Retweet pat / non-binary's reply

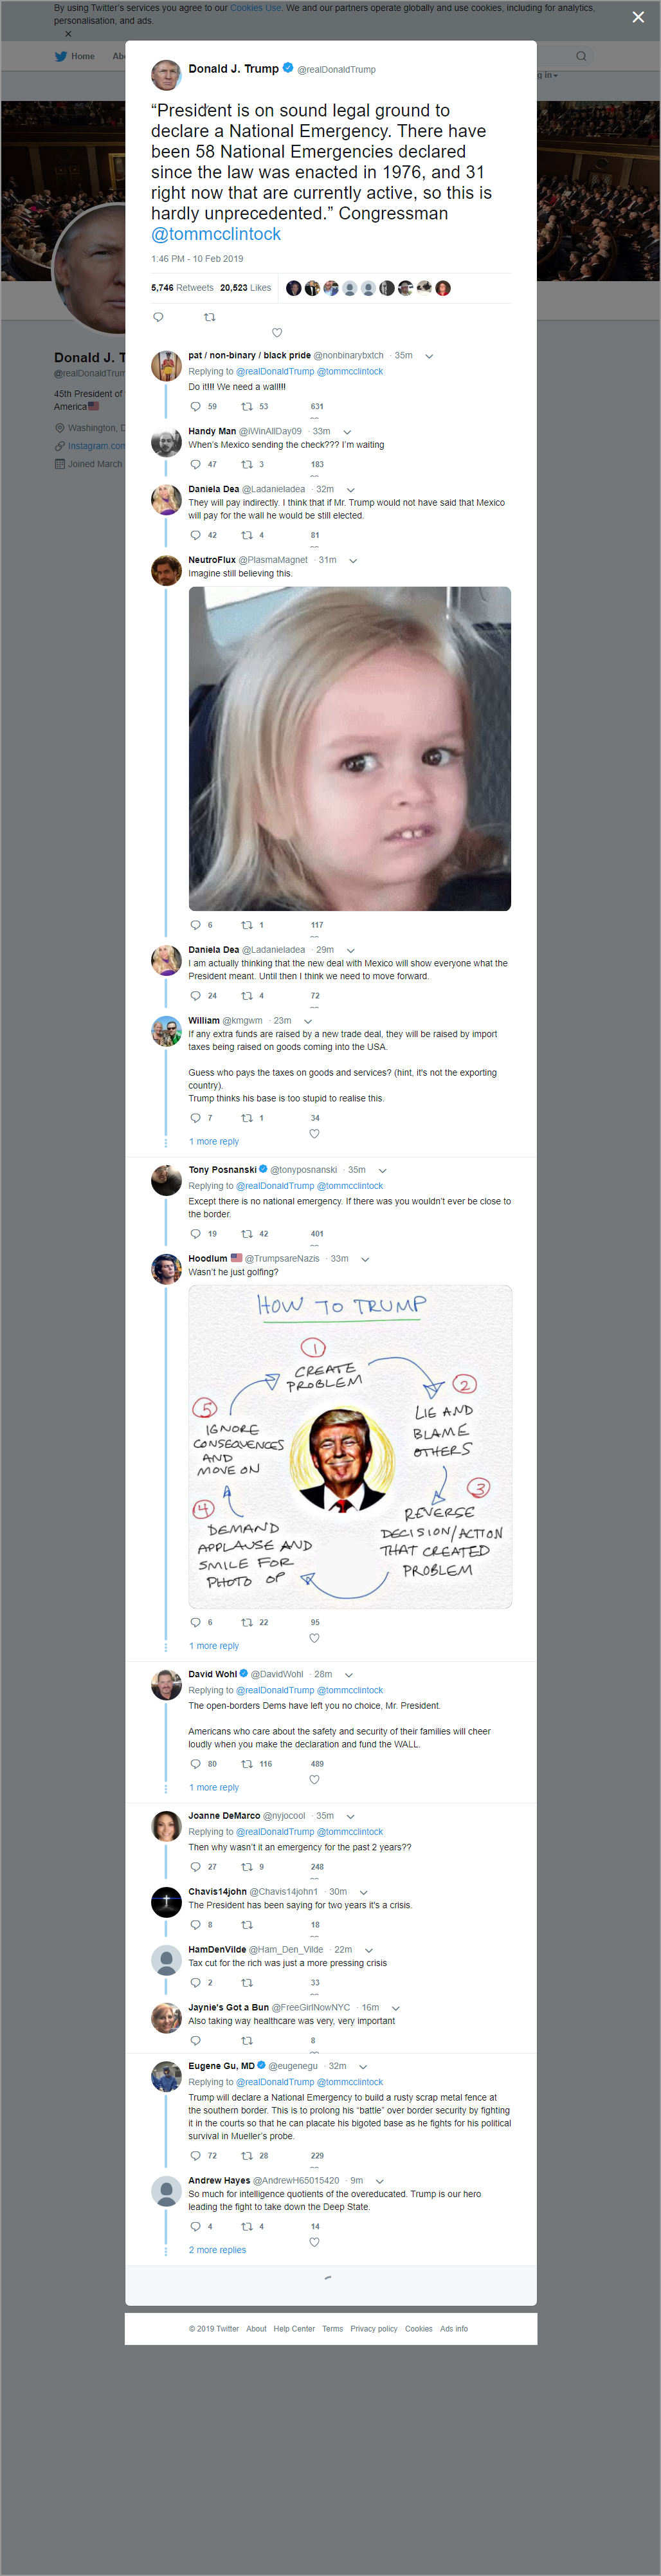point(246,406)
